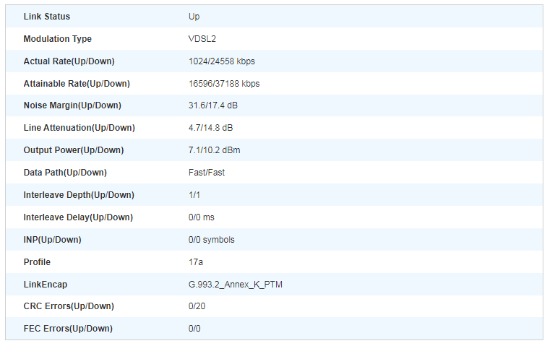Image resolution: width=555 pixels, height=346 pixels.
Task: Select the '16596/37188 kbps' value
Action: (x=224, y=84)
